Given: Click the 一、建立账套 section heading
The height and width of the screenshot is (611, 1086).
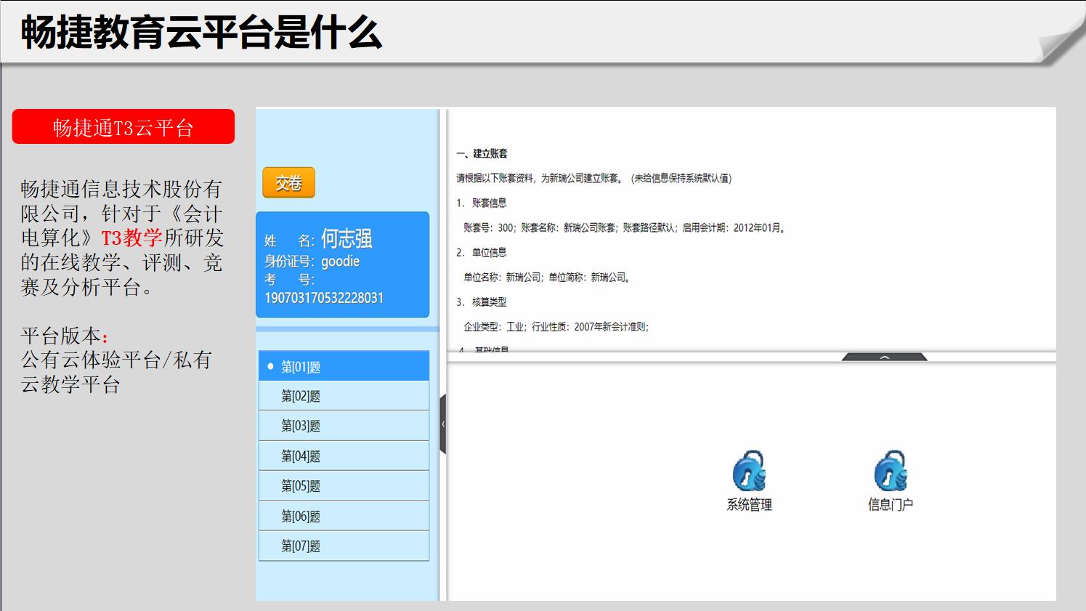Looking at the screenshot, I should pos(482,153).
